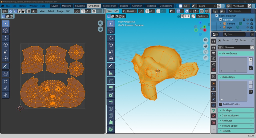Select the Select Box tool in 3D viewport

(x=111, y=24)
